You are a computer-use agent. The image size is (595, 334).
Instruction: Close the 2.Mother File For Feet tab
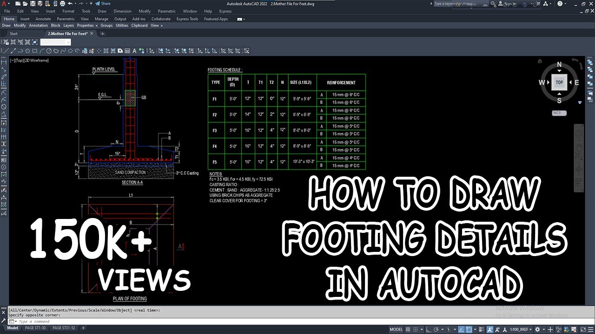tap(92, 33)
